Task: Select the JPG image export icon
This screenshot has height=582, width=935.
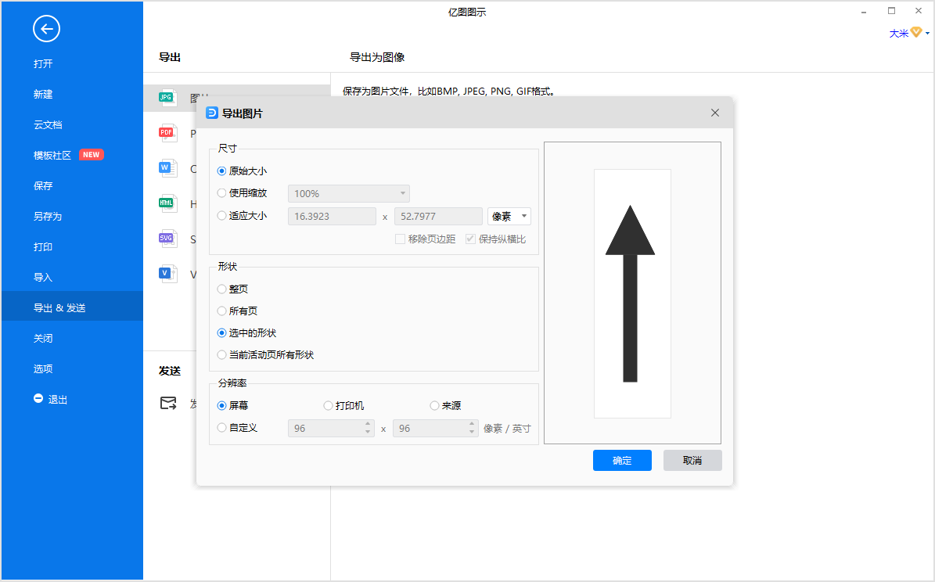Action: (x=167, y=97)
